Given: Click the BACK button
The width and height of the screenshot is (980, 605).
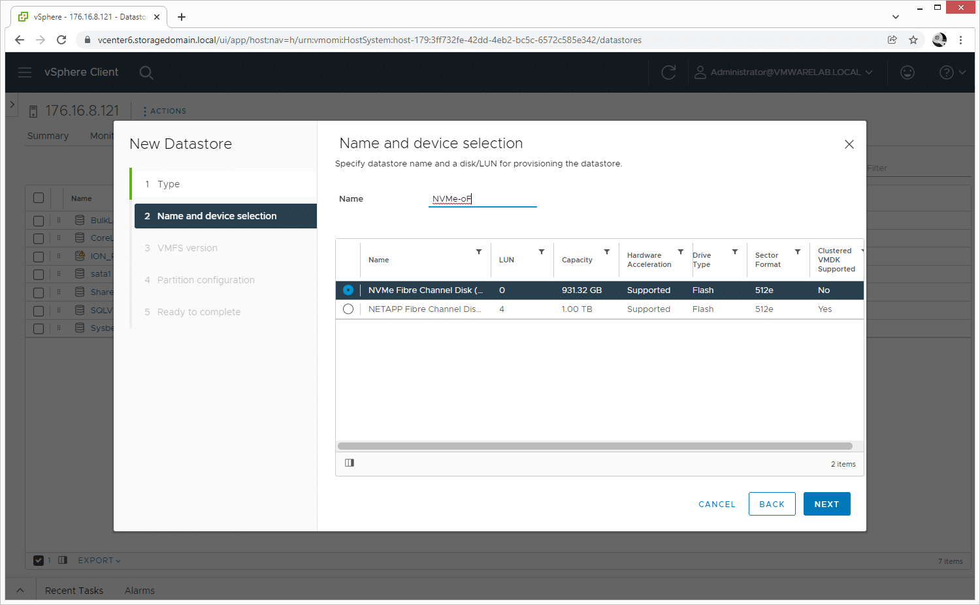Looking at the screenshot, I should [772, 504].
